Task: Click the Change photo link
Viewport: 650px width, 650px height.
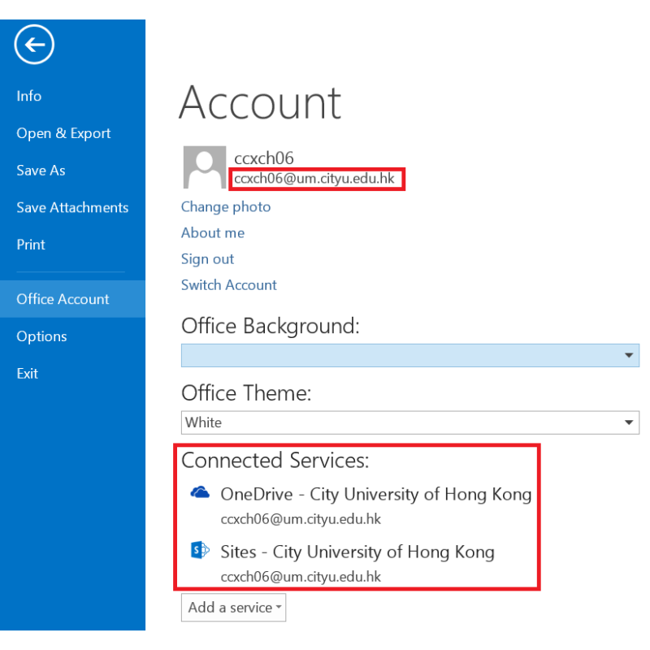Action: pos(226,207)
